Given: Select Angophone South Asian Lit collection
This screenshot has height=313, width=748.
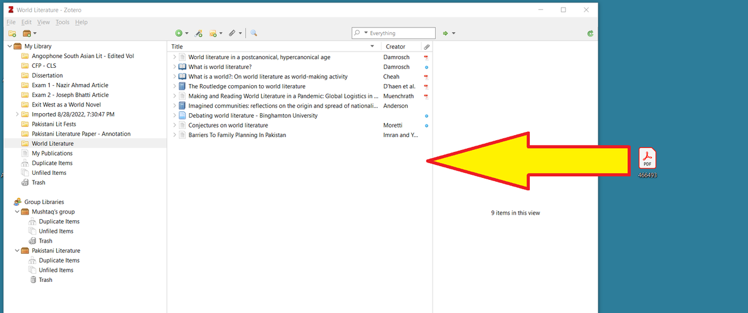Looking at the screenshot, I should click(83, 56).
